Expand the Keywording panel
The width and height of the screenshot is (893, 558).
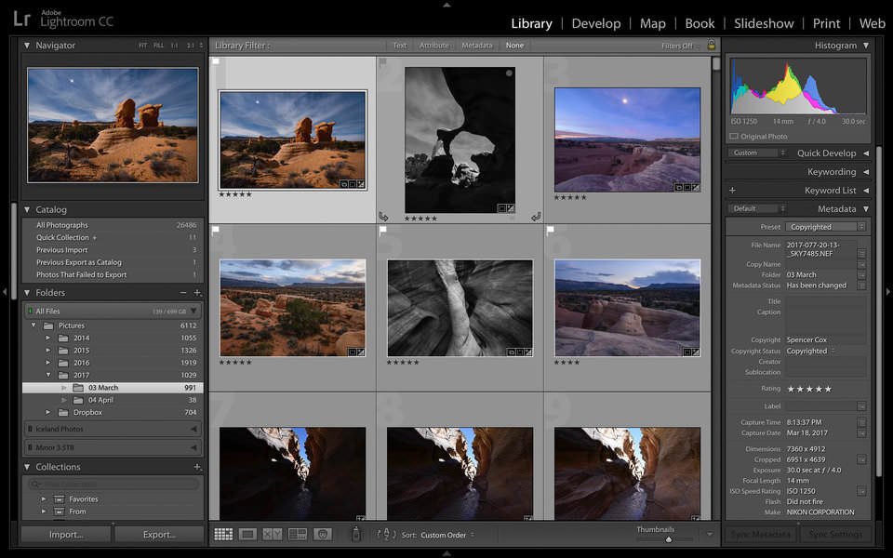[x=866, y=172]
